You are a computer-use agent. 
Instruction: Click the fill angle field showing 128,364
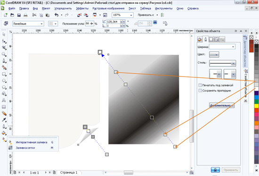114,22
